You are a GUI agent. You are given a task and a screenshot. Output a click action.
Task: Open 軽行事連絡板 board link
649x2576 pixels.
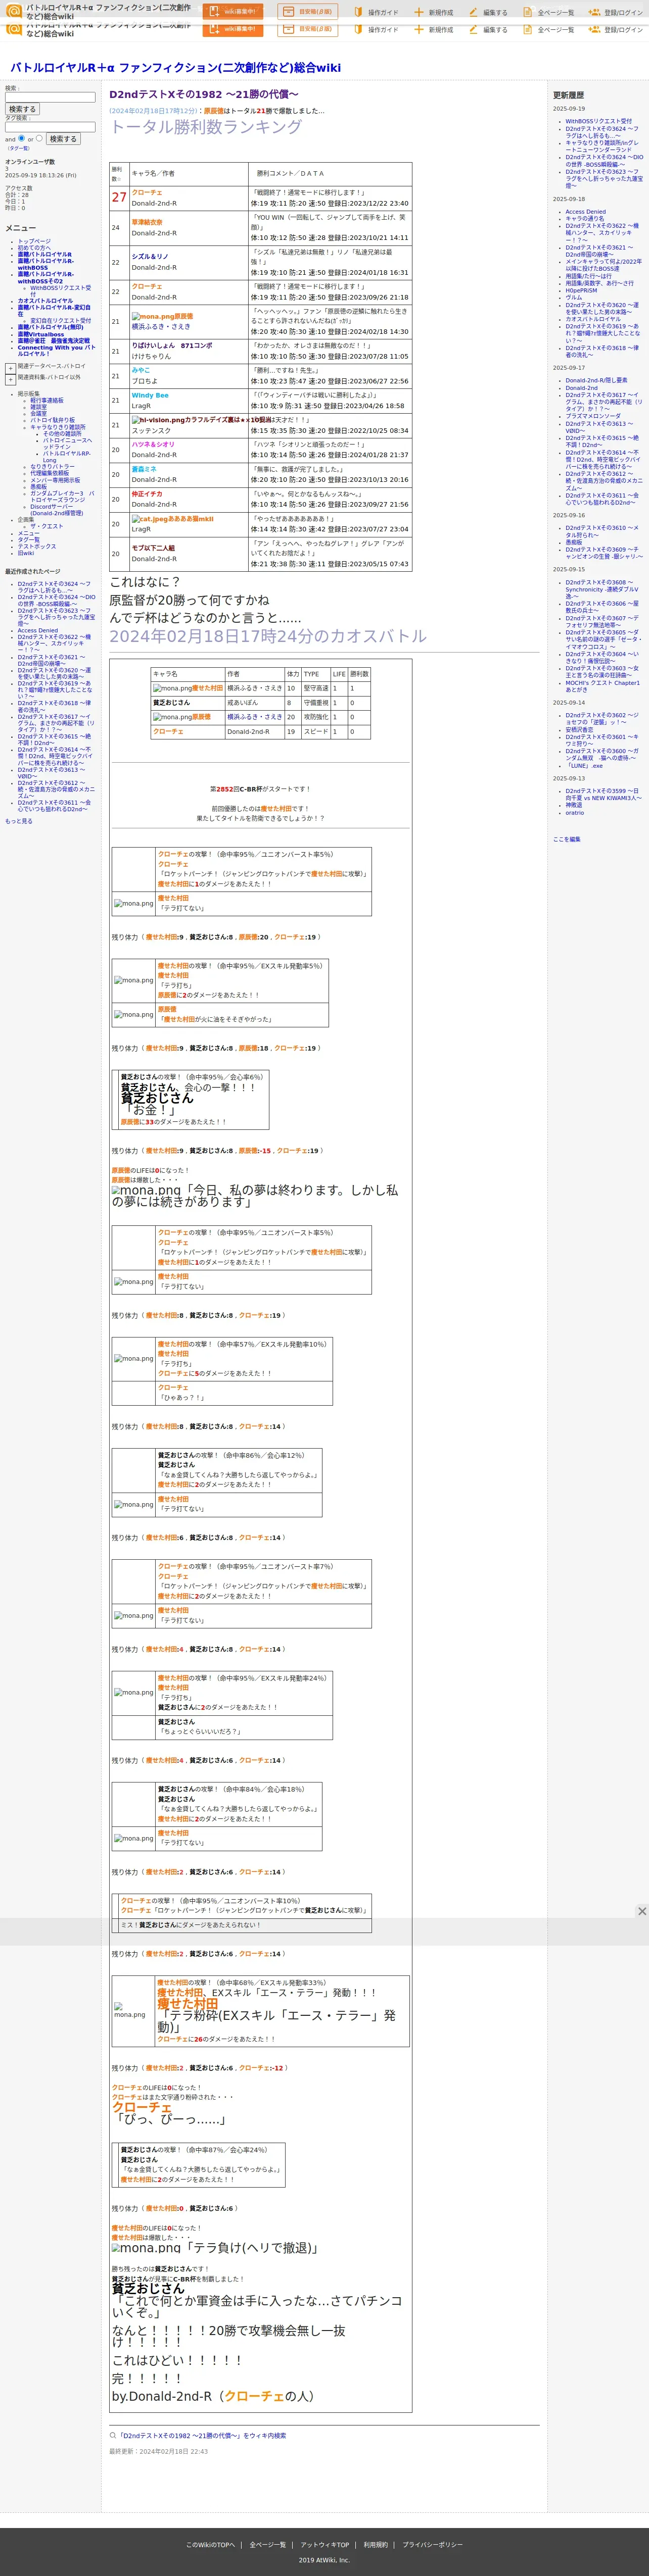[x=46, y=400]
